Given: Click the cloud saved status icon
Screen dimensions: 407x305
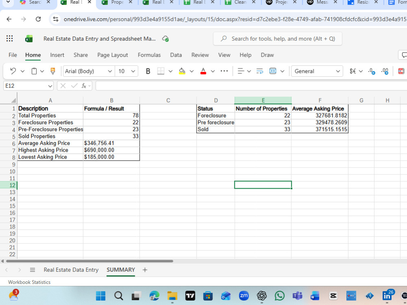Looking at the screenshot, I should tap(165, 39).
